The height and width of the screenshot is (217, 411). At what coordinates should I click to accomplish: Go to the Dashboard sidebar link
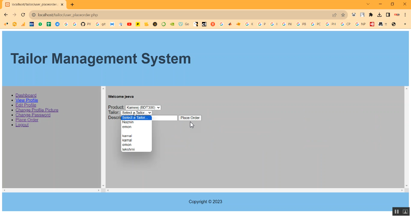26,95
